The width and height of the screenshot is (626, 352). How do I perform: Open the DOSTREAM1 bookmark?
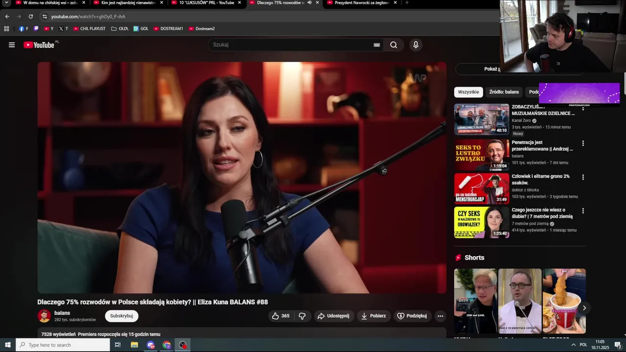(168, 28)
